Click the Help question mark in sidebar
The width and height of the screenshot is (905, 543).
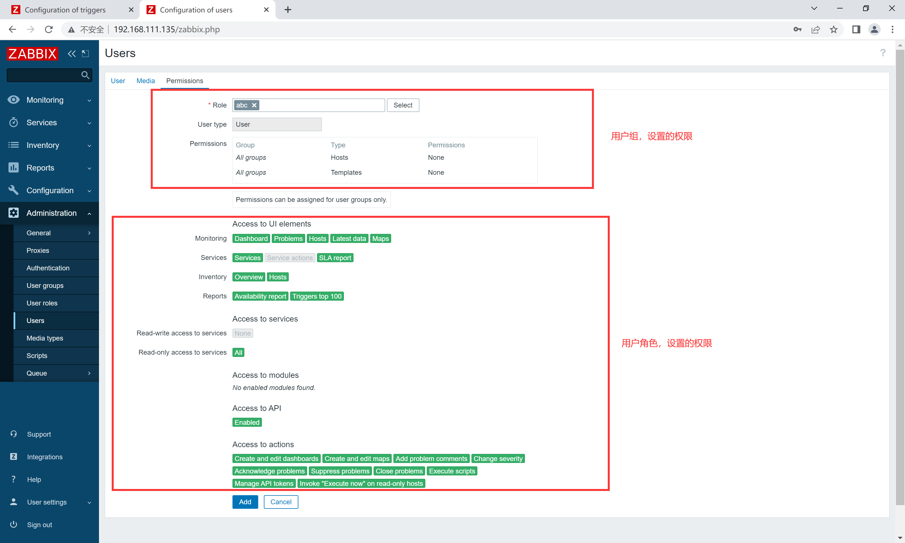tap(14, 479)
